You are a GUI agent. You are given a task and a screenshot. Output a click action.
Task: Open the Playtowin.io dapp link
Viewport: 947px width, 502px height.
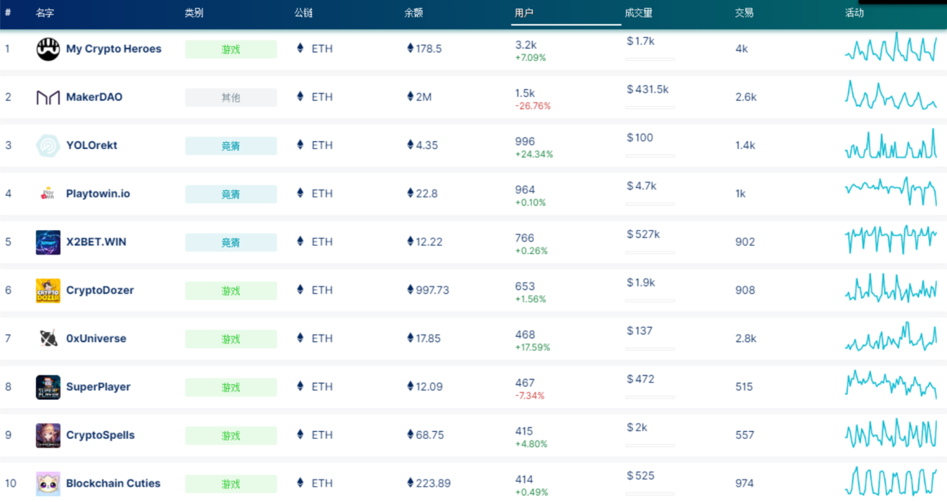[x=98, y=193]
